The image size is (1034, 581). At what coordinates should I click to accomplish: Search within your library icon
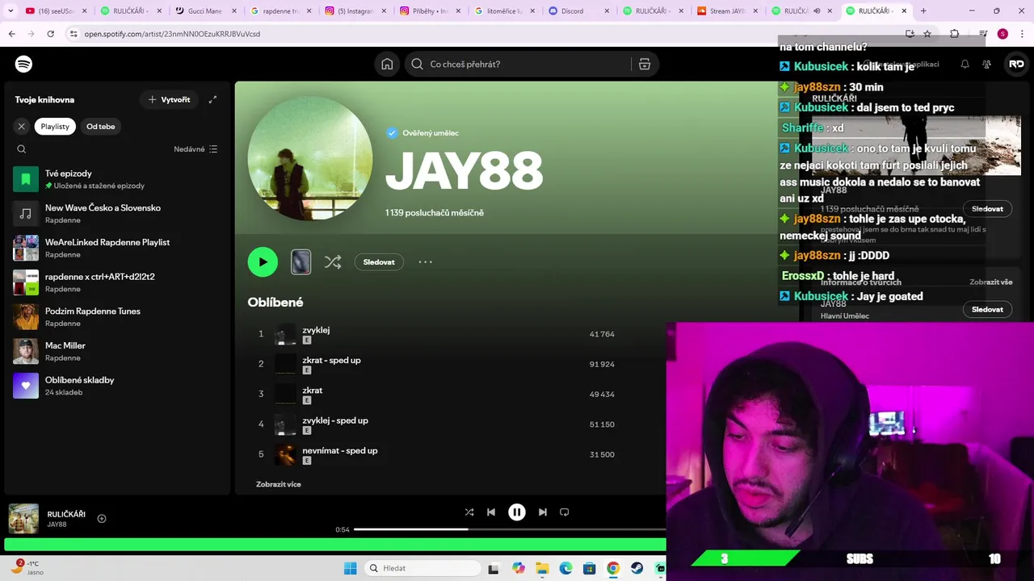tap(22, 149)
